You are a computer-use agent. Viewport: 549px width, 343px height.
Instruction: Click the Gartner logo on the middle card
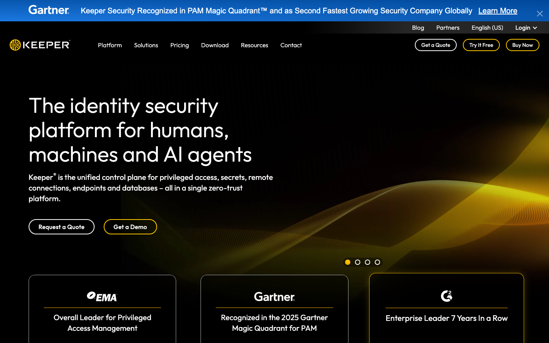(274, 297)
